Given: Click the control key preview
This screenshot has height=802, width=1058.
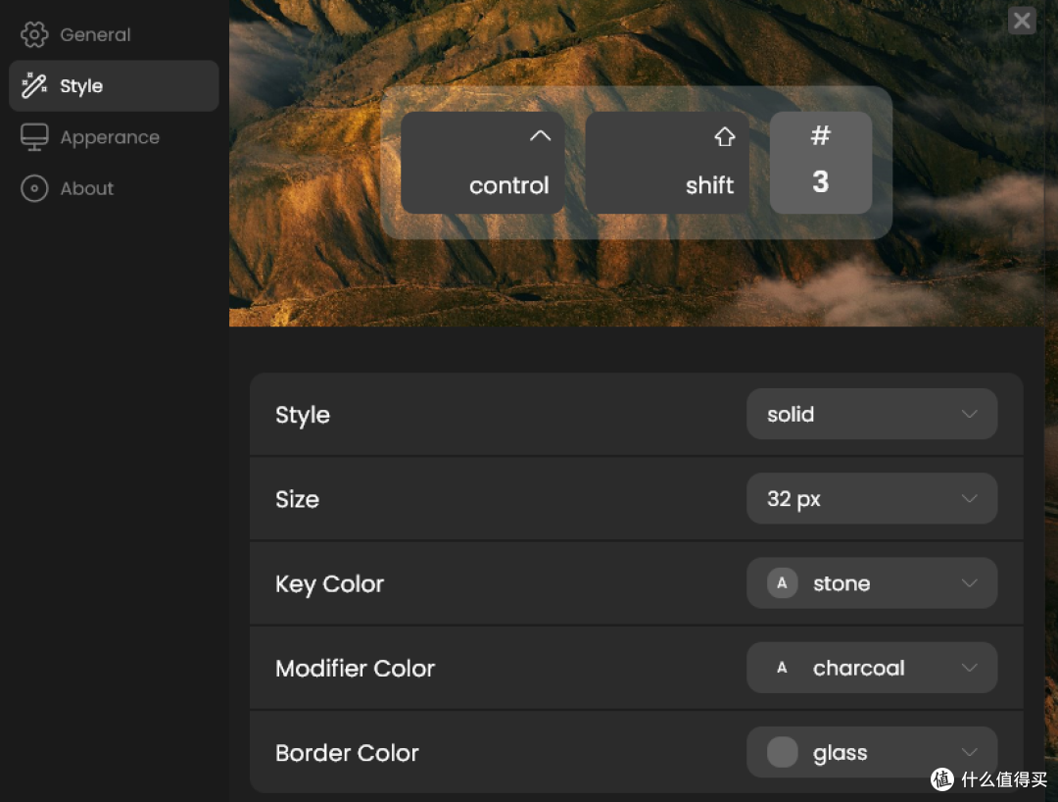Looking at the screenshot, I should [482, 163].
